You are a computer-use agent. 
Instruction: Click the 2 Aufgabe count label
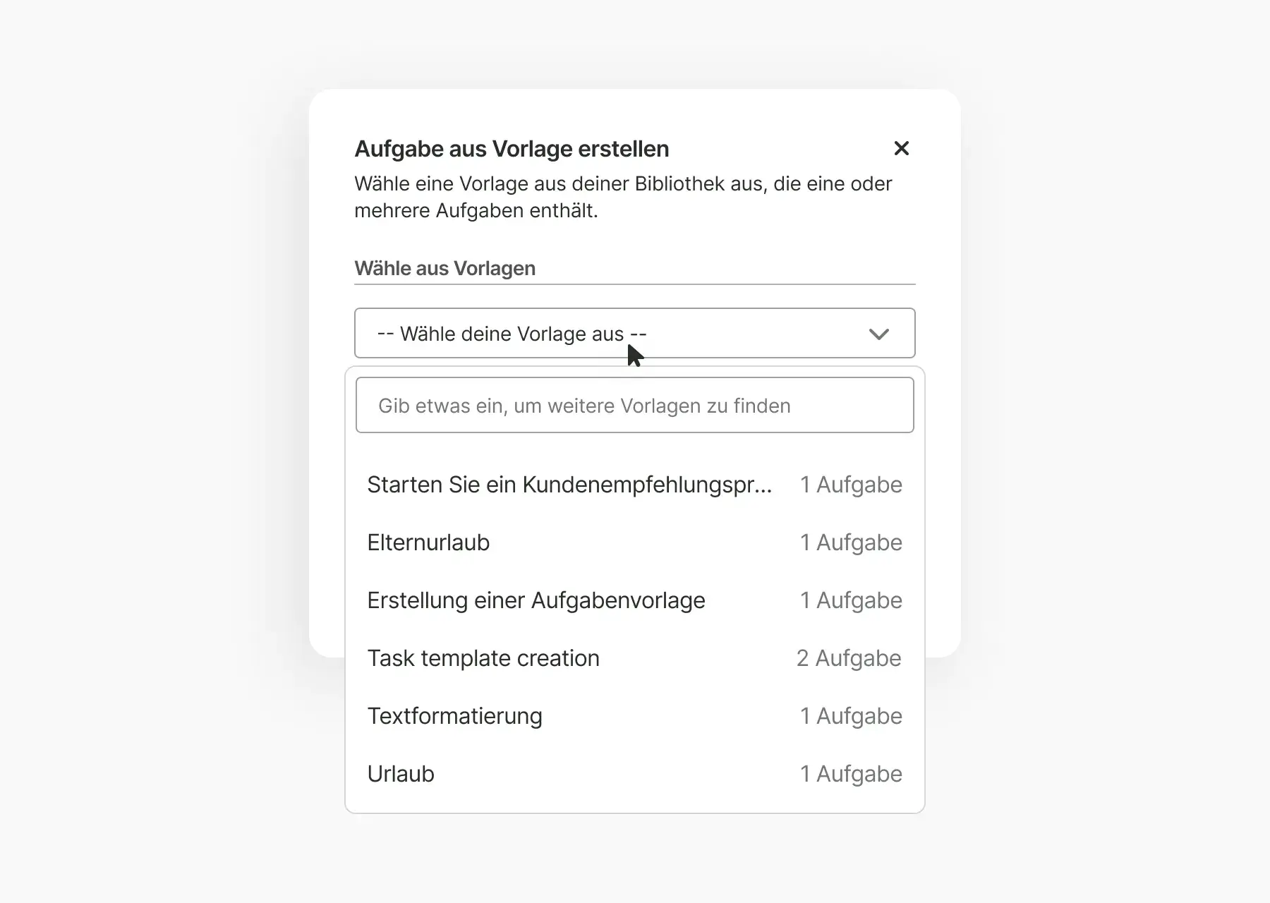[849, 658]
